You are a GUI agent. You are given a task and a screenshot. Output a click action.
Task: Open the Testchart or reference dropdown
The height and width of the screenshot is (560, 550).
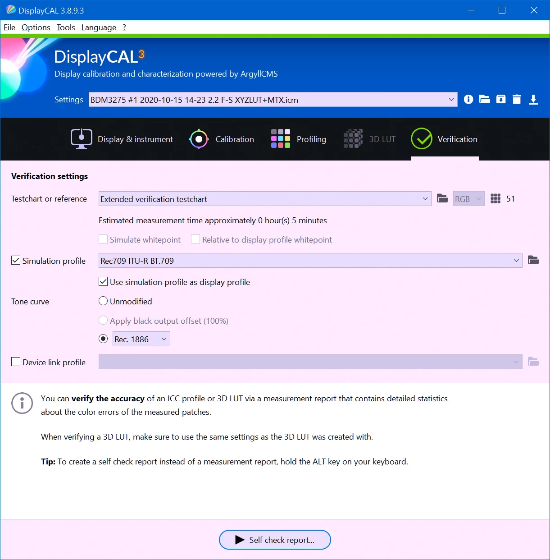(265, 199)
